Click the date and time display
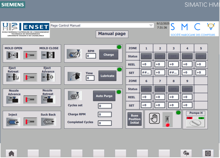Viewport: 220px width, 158px height. 163,25
